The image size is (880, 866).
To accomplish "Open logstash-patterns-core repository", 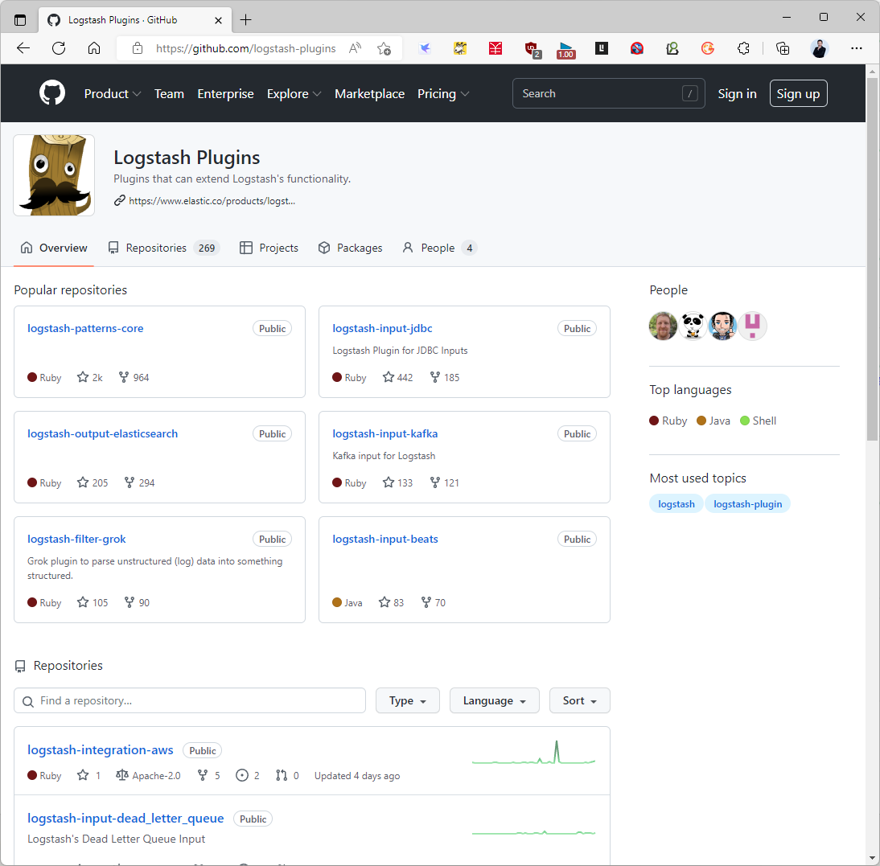I will pyautogui.click(x=85, y=328).
